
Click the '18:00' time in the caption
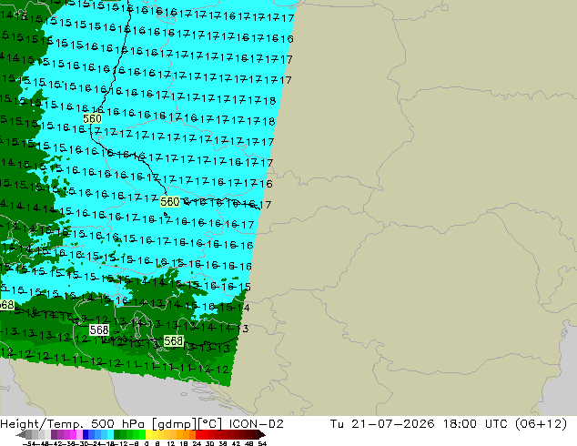(460, 424)
